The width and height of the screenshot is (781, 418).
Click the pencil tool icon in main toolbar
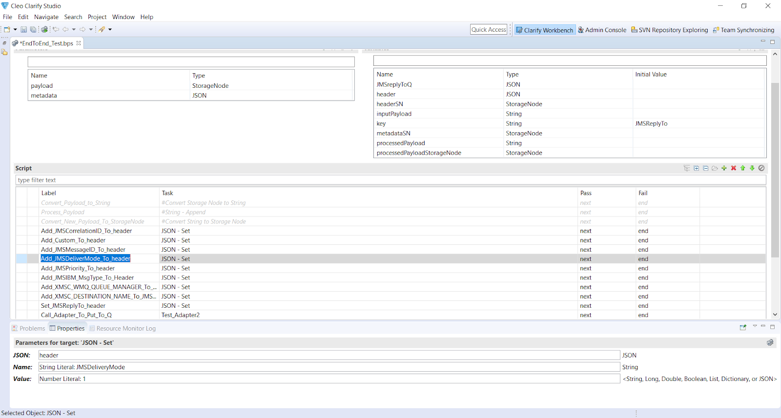[x=102, y=29]
